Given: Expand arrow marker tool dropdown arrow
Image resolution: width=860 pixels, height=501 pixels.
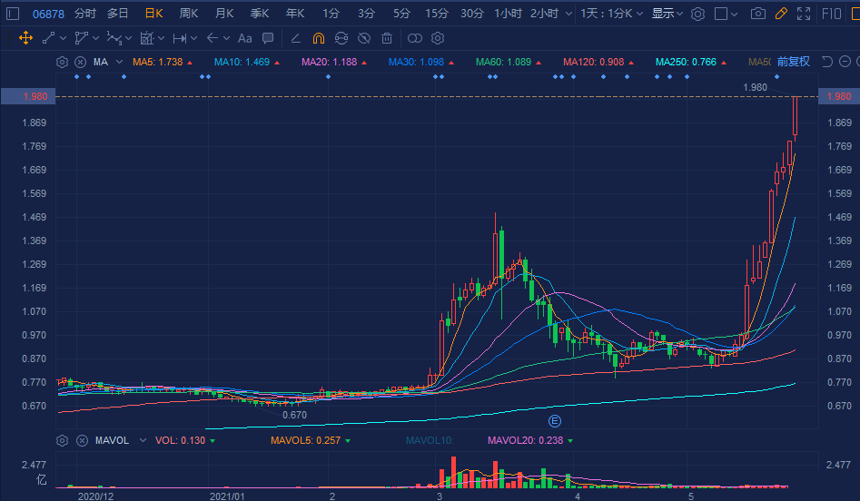Looking at the screenshot, I should pos(226,38).
